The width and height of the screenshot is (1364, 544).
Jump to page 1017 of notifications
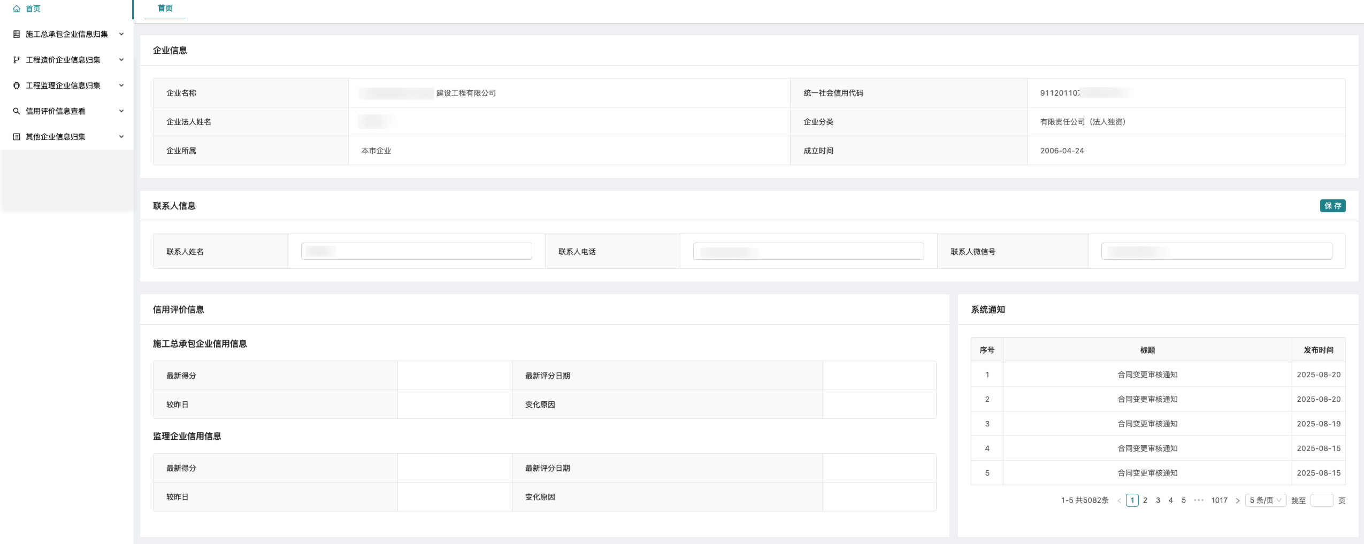pyautogui.click(x=1219, y=501)
